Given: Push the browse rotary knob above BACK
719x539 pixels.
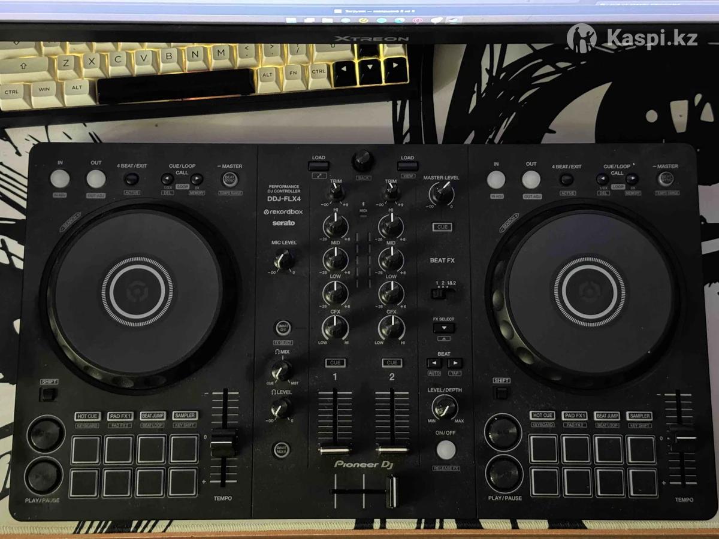Looking at the screenshot, I should point(362,159).
